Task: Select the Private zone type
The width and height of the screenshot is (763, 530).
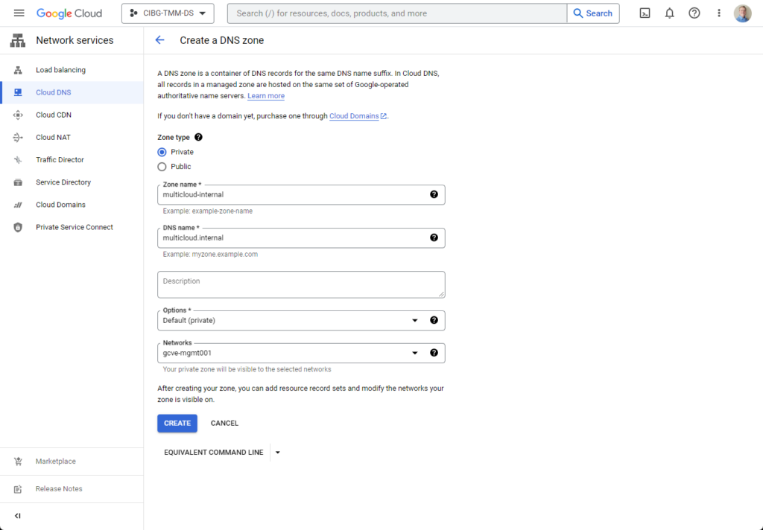Action: tap(162, 152)
